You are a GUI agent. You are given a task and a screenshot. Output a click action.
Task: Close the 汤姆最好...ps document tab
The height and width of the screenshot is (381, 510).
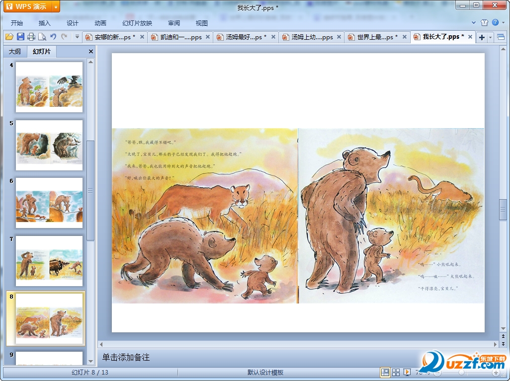pos(273,37)
